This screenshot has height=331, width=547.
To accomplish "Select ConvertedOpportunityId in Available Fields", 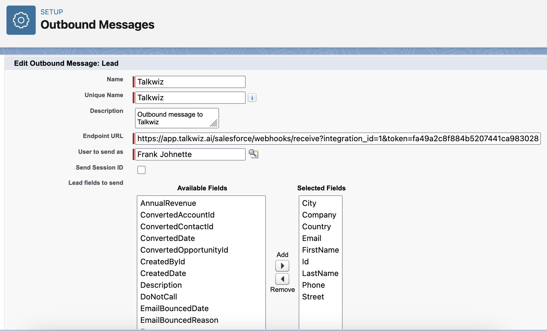I will [x=201, y=250].
